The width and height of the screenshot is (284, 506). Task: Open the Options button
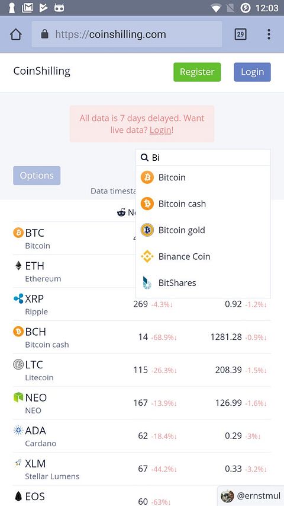pyautogui.click(x=37, y=176)
